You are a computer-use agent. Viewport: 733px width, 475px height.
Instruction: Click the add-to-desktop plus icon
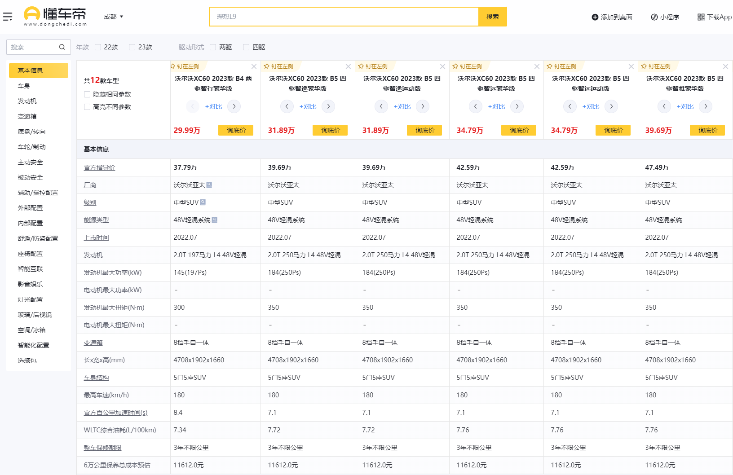pyautogui.click(x=595, y=17)
